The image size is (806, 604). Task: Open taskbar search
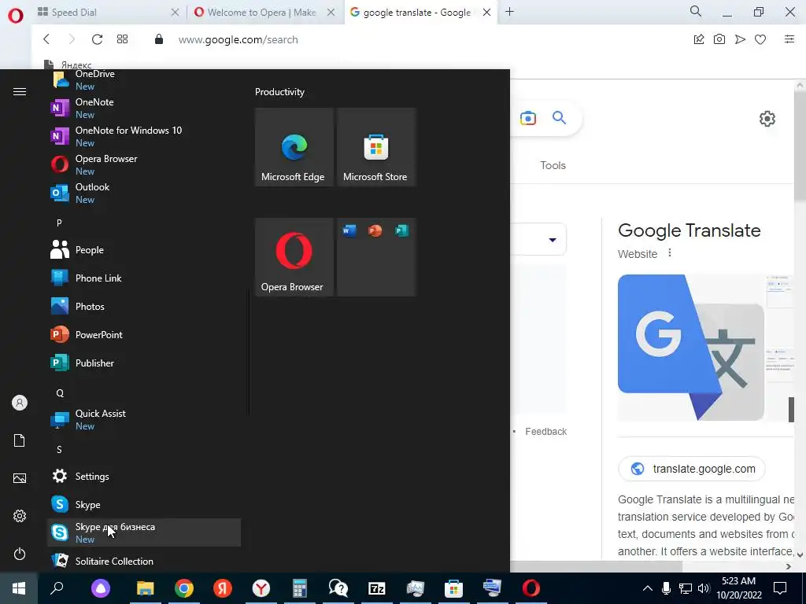(57, 588)
